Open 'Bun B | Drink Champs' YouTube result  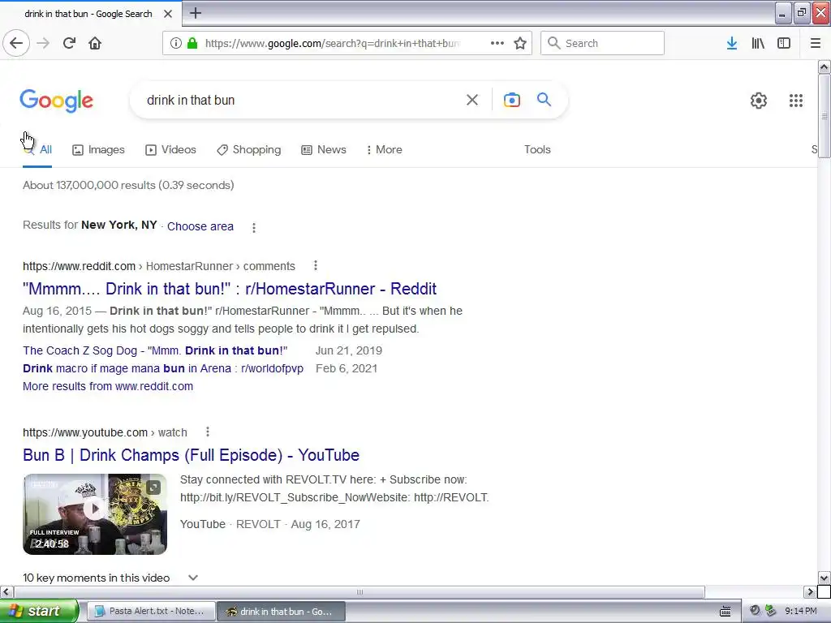coord(191,455)
